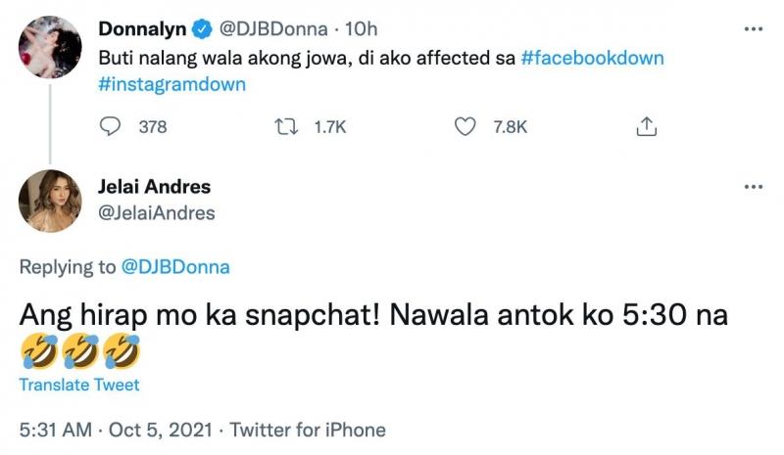Click the reply icon on Donnalyn's tweet
784x455 pixels.
click(x=111, y=127)
